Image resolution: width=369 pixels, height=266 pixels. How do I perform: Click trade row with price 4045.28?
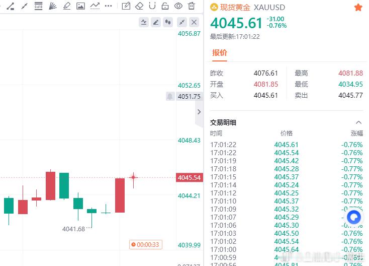pyautogui.click(x=287, y=169)
